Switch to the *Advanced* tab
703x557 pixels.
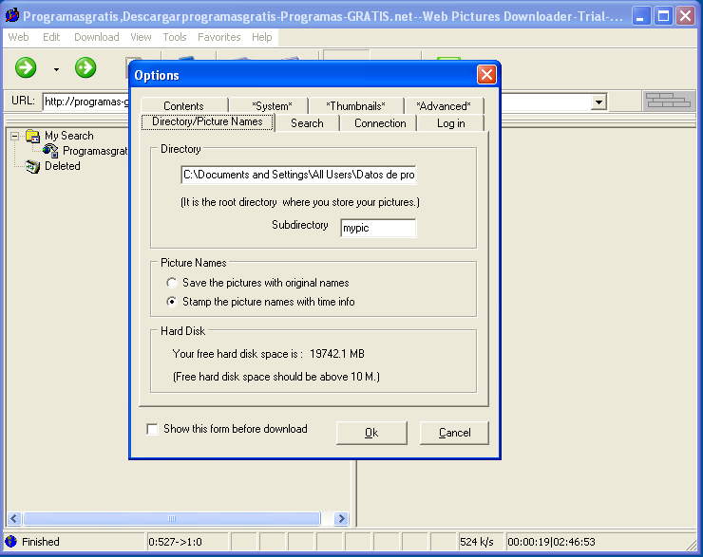point(444,106)
